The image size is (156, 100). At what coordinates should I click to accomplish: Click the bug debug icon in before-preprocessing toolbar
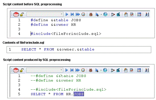click(x=91, y=14)
